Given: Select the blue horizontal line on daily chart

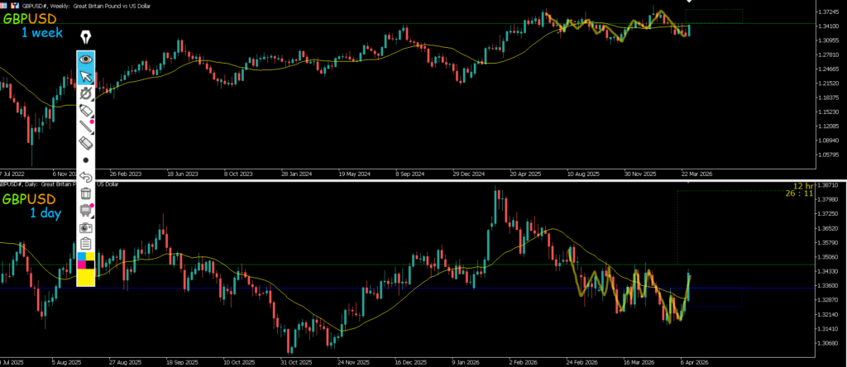Looking at the screenshot, I should tap(414, 288).
